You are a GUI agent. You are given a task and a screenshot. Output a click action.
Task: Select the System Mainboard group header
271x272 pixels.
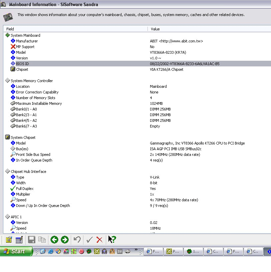(x=25, y=35)
